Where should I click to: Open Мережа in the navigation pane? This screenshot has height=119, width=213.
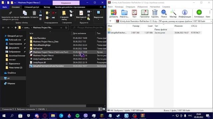(11, 84)
